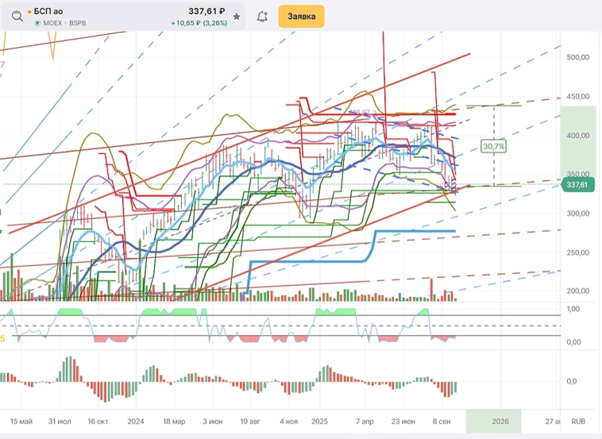Click the 31 июл date label

tap(60, 422)
